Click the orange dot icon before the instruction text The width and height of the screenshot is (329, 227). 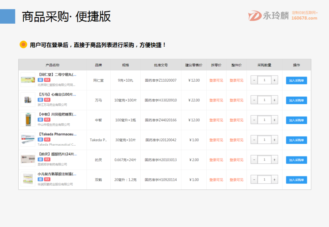tap(23, 44)
